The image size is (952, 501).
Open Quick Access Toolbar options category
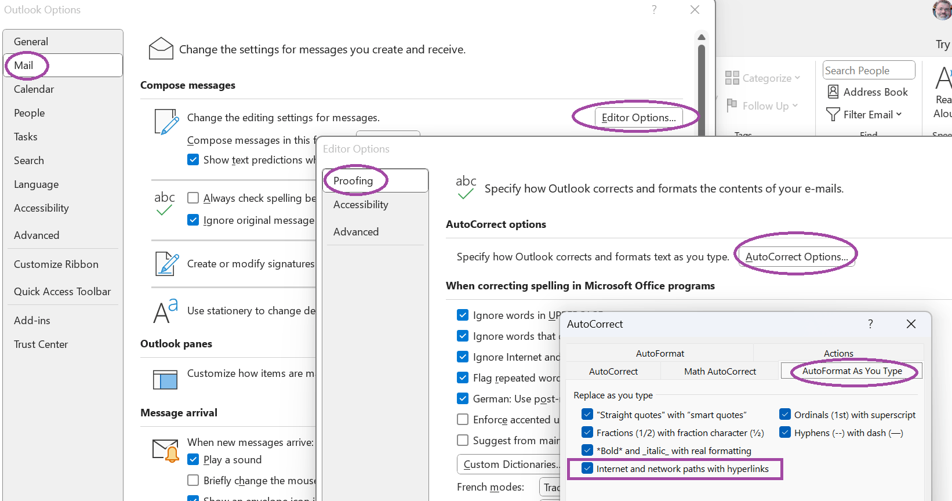63,292
